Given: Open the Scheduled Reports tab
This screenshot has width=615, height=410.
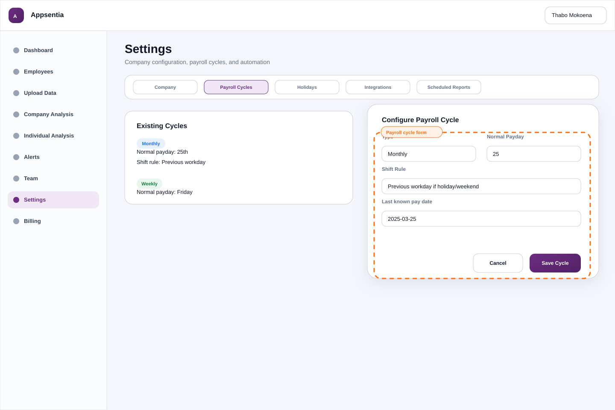Looking at the screenshot, I should [449, 87].
